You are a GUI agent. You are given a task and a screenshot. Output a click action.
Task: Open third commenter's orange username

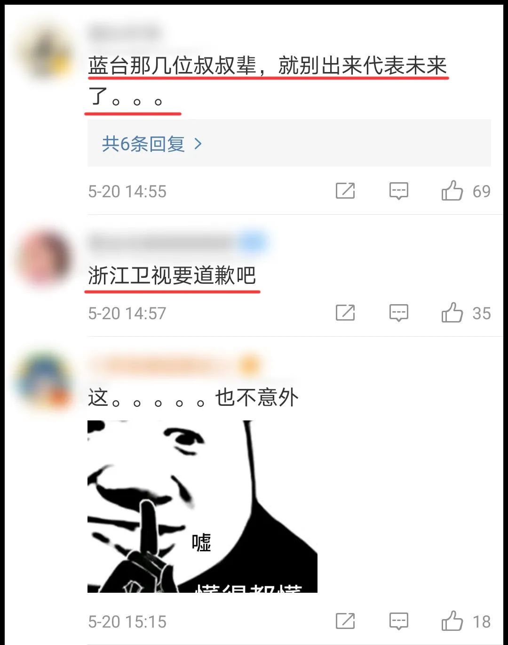173,365
